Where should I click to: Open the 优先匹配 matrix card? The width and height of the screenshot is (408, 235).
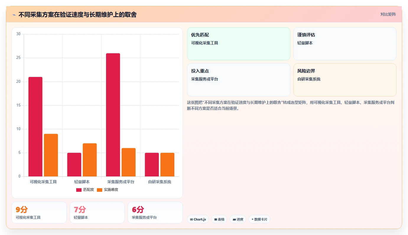(239, 44)
